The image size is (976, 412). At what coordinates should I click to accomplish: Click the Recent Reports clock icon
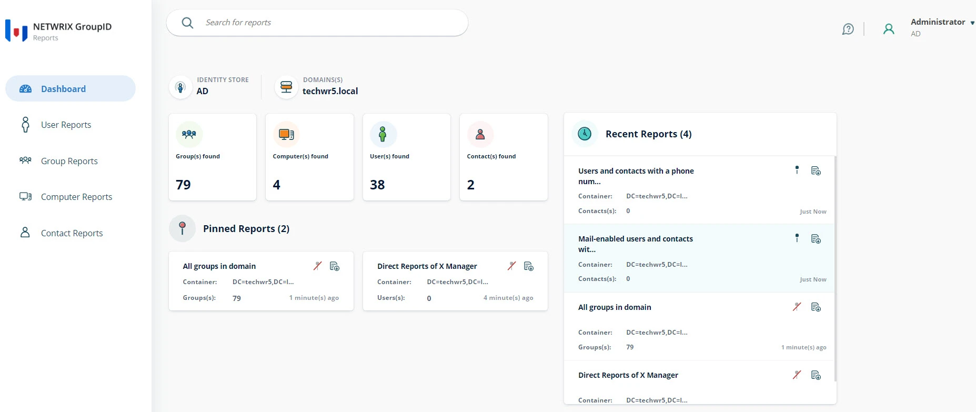point(585,134)
